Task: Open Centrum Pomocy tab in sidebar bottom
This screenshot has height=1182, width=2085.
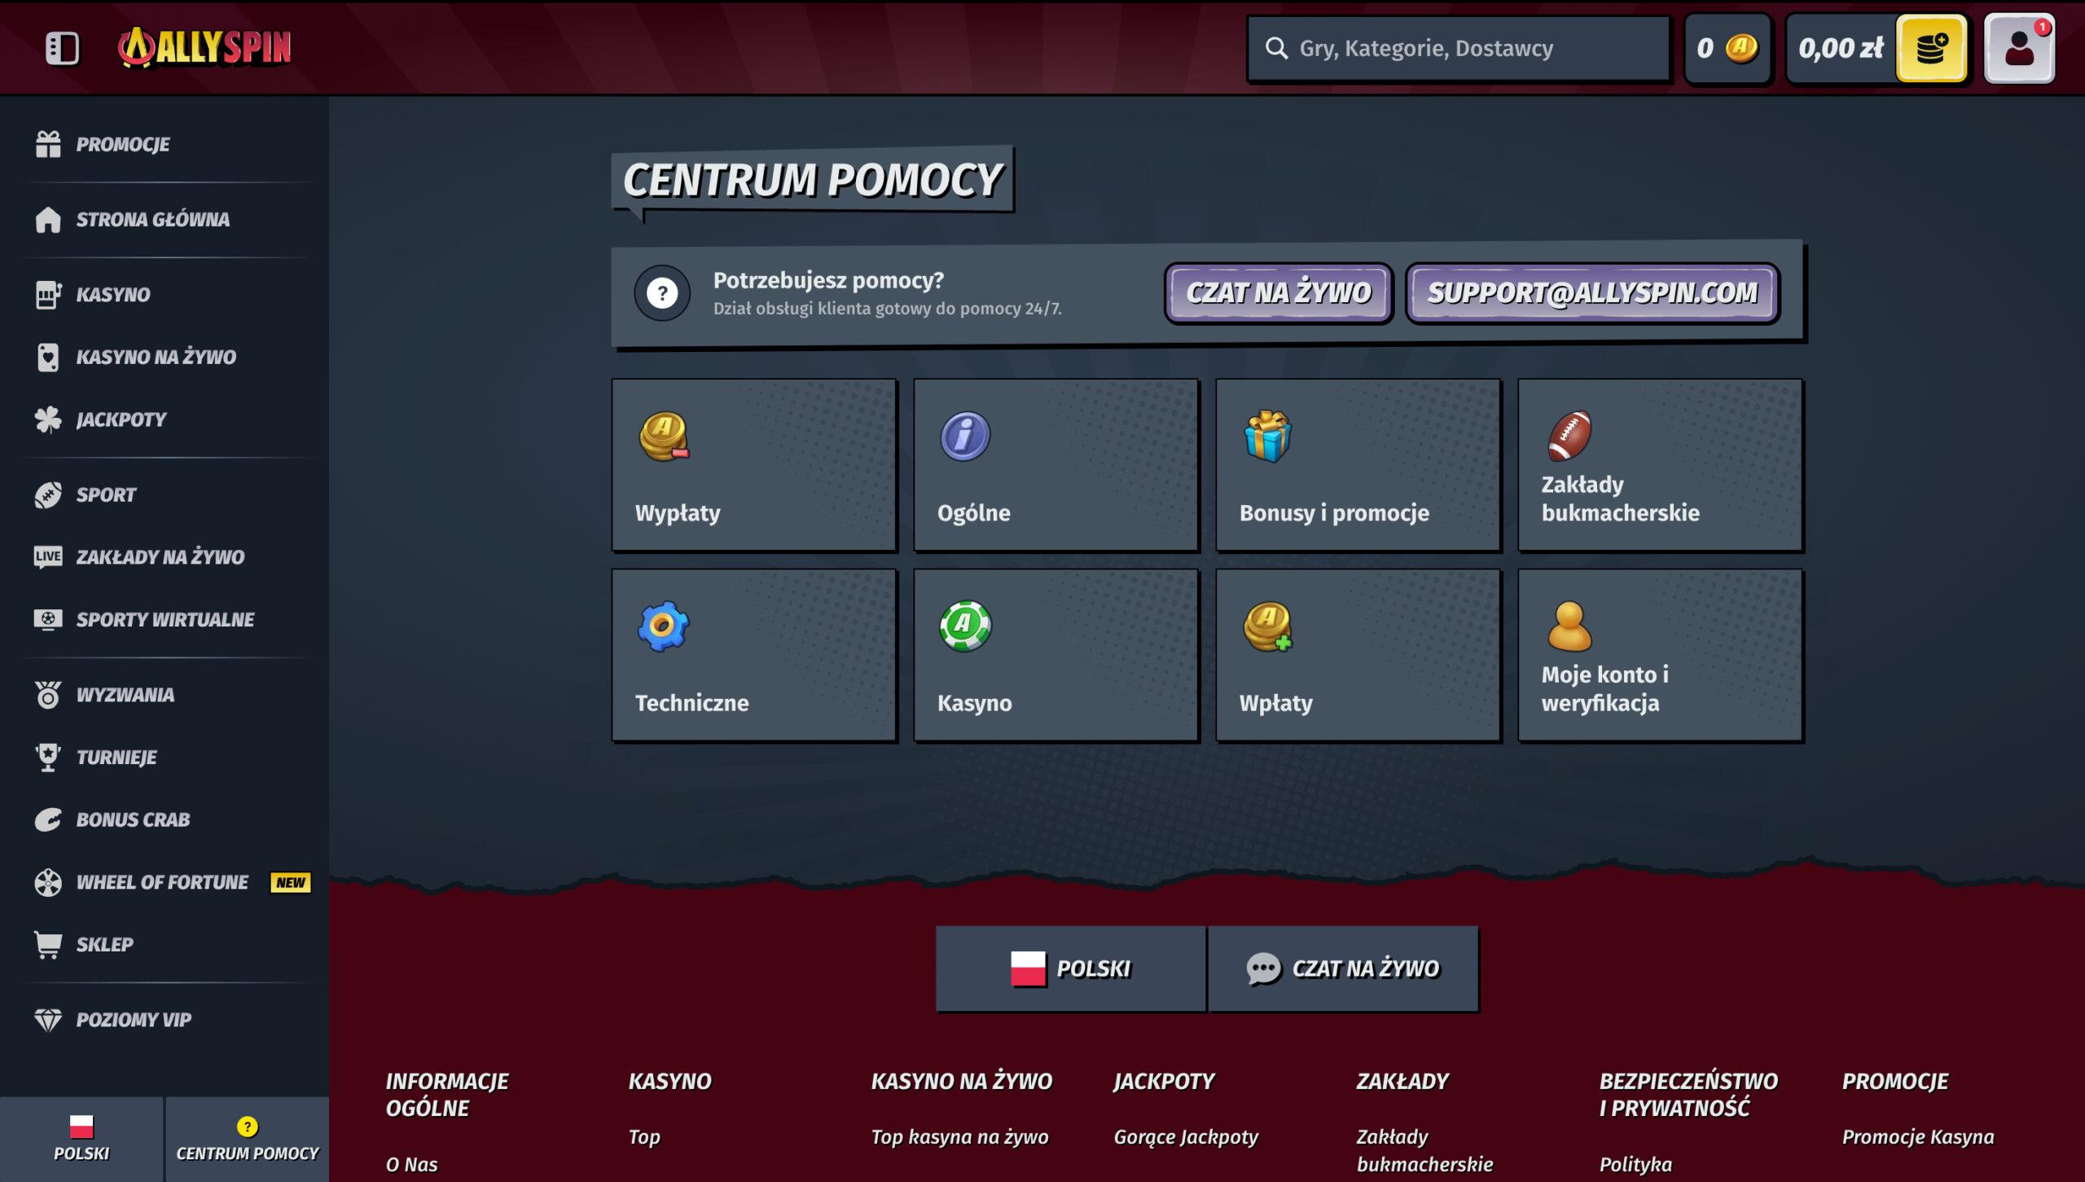Action: [x=248, y=1138]
